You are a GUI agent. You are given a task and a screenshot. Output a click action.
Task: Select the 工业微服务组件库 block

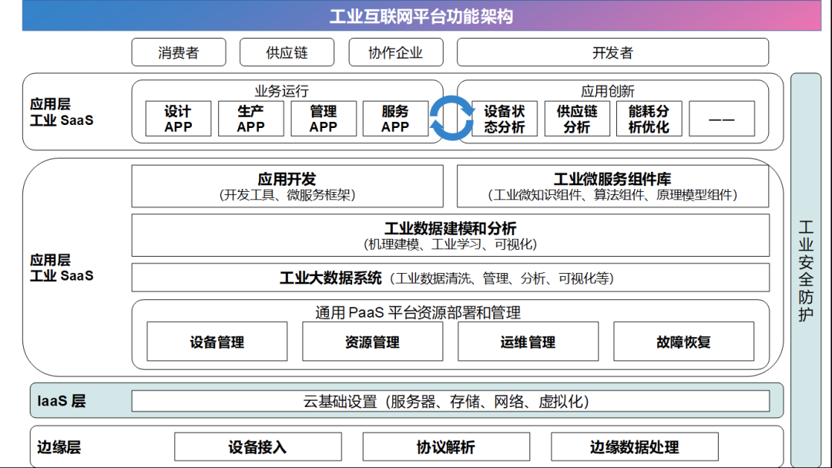[x=612, y=186]
